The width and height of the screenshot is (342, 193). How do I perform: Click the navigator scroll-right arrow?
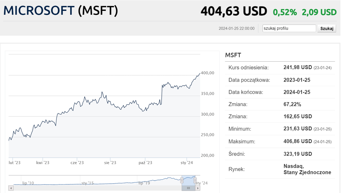click(x=198, y=188)
